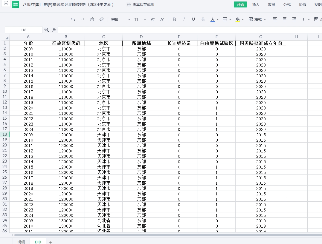Open vertical alignment dropdown arrow
The width and height of the screenshot is (322, 244).
pyautogui.click(x=309, y=20)
